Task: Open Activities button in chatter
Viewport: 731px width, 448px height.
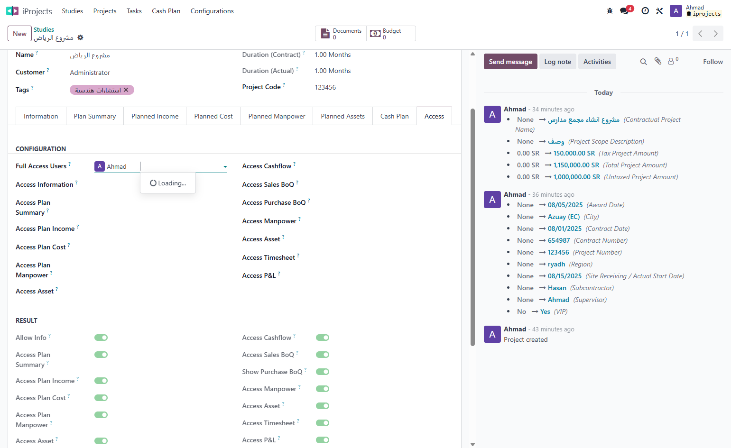Action: click(x=597, y=62)
